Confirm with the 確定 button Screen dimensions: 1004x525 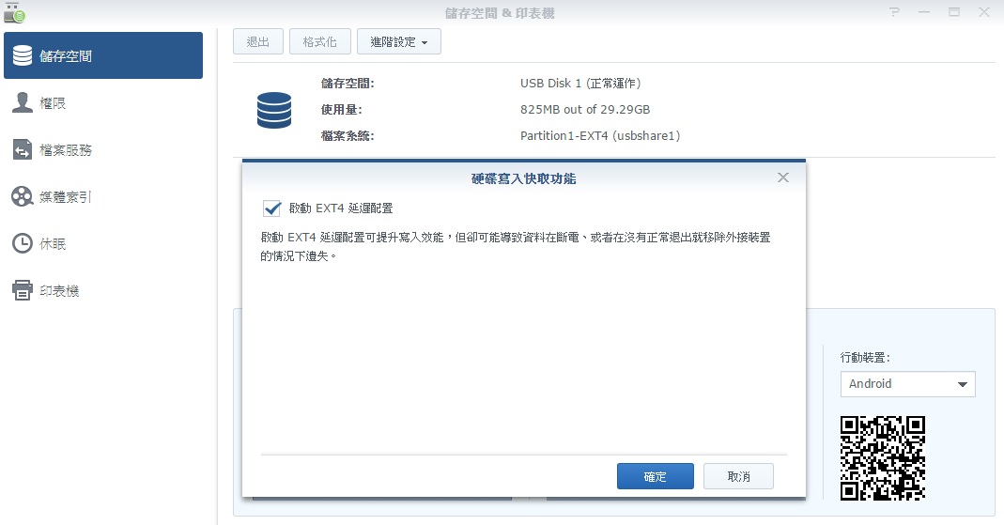655,476
